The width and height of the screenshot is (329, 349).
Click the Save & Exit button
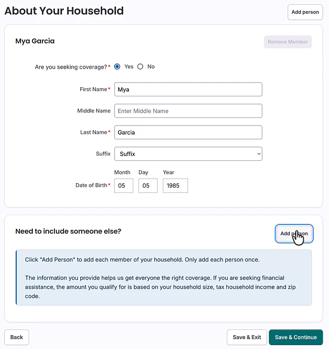click(x=247, y=337)
